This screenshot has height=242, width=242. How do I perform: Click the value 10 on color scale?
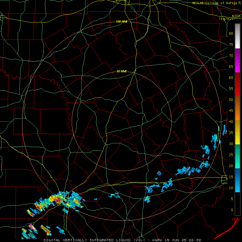231,188
